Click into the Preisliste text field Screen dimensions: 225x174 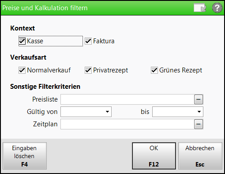tap(127, 99)
